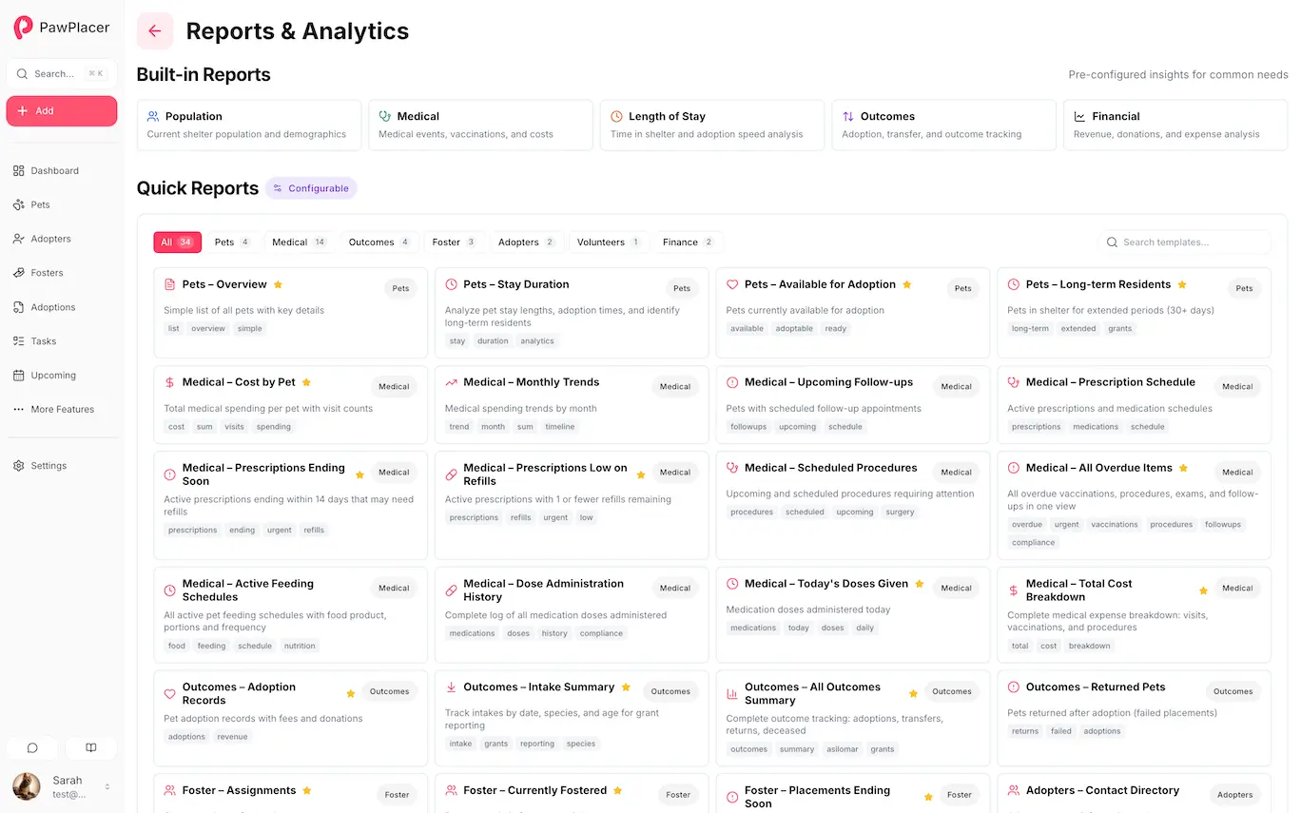Select the Finance category tab
The image size is (1301, 813).
[x=686, y=242]
